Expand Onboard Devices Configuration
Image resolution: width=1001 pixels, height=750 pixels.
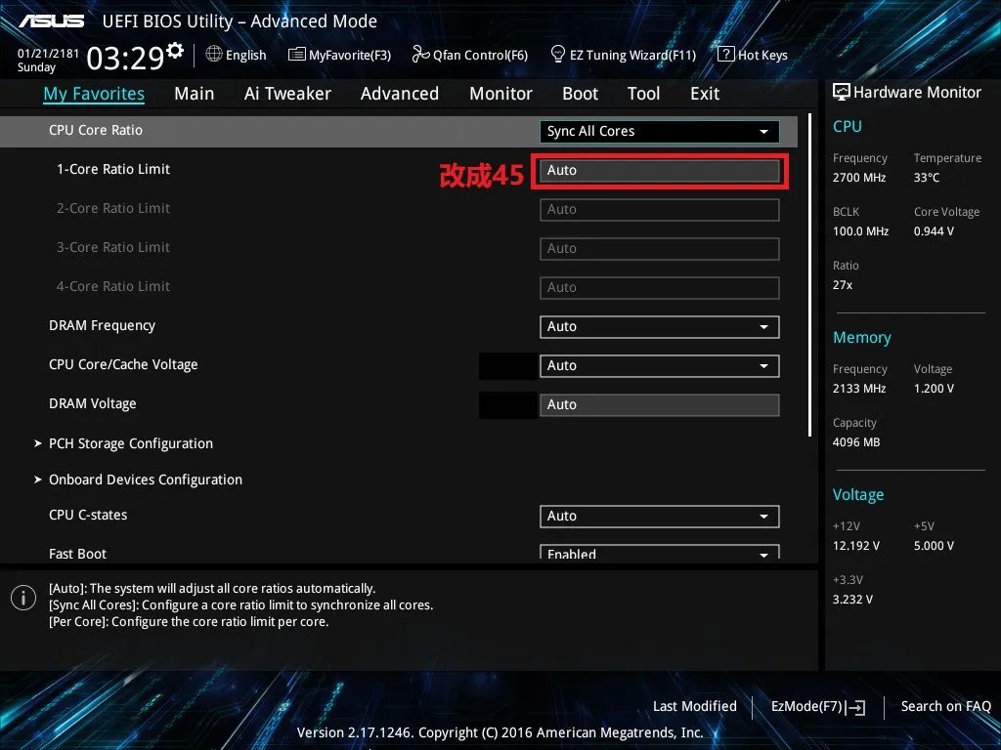coord(145,479)
